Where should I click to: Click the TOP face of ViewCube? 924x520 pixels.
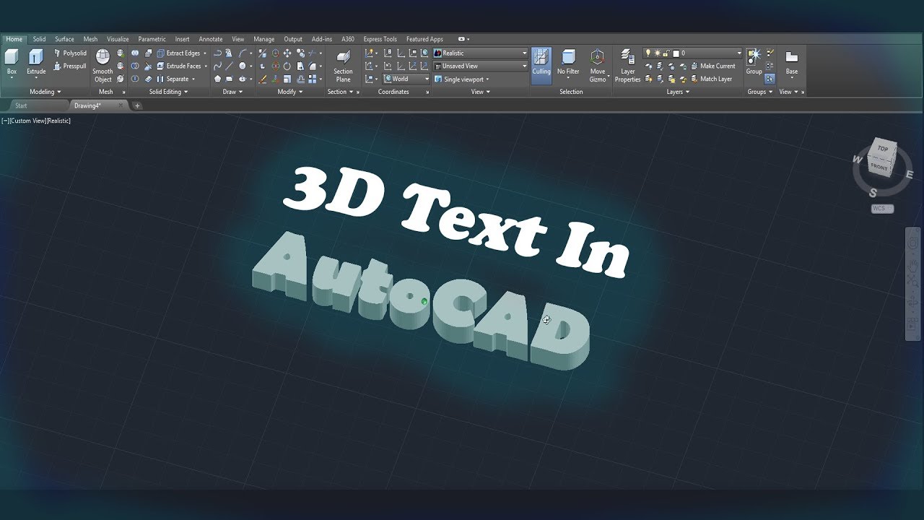point(883,148)
